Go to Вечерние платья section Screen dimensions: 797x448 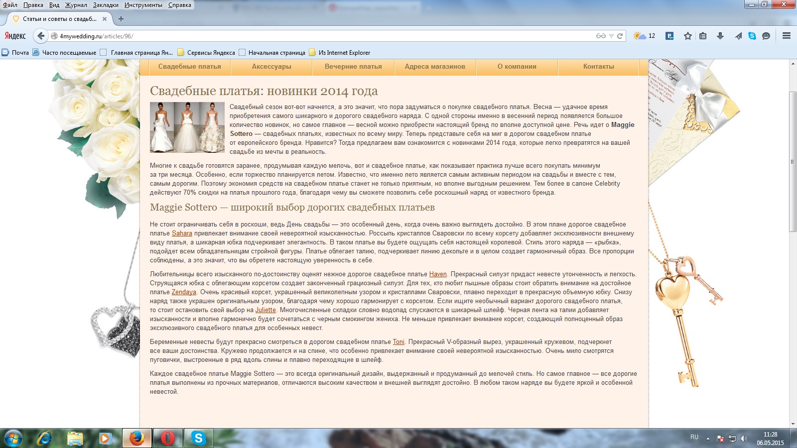(353, 67)
